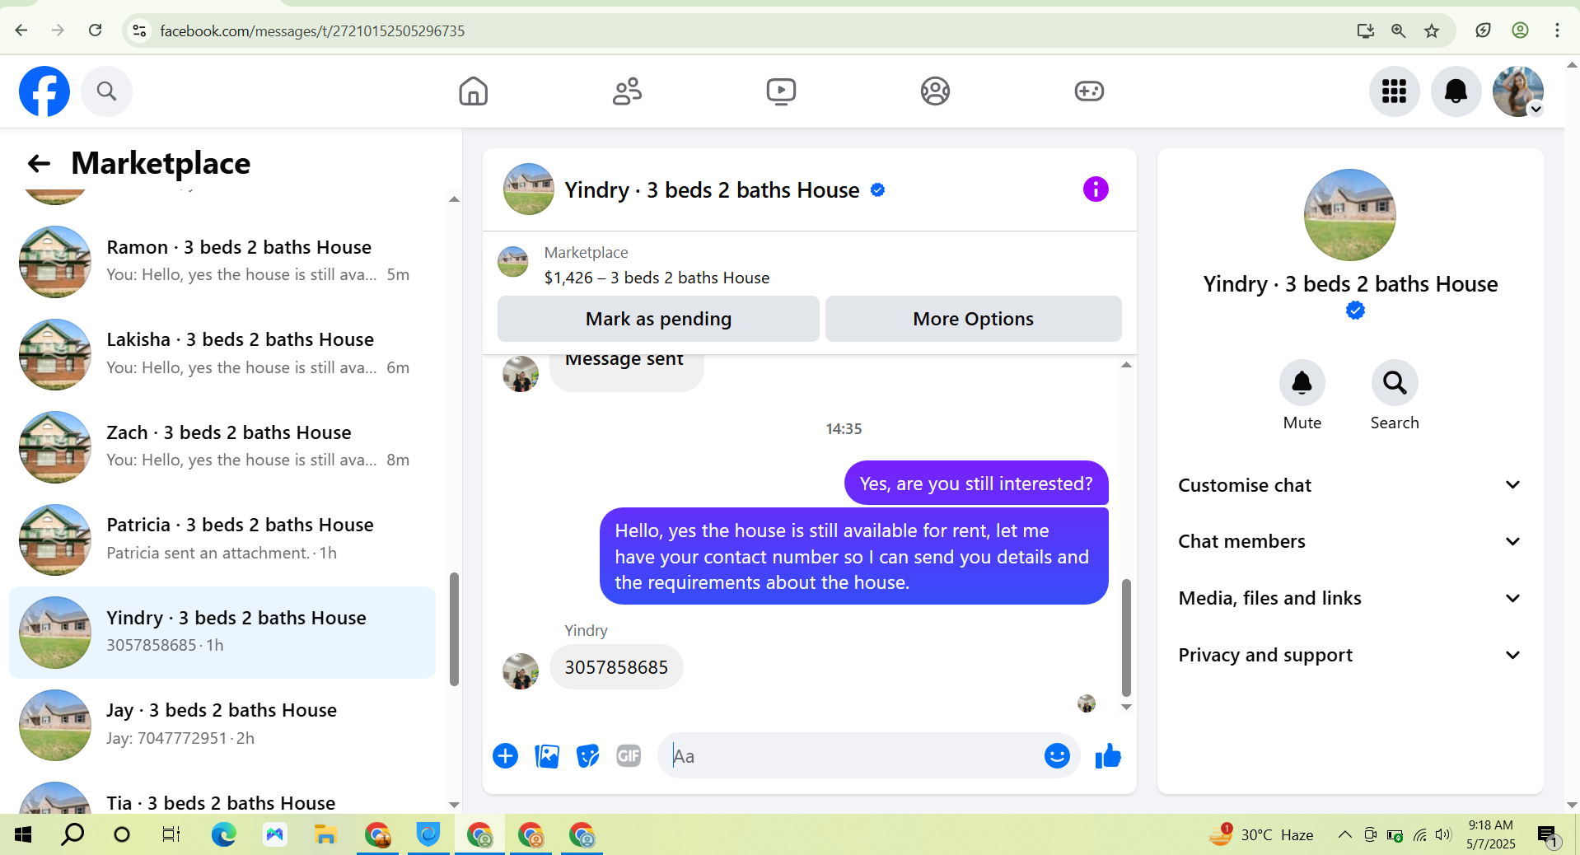Open the emoji picker icon
Viewport: 1580px width, 855px height.
click(x=1057, y=755)
